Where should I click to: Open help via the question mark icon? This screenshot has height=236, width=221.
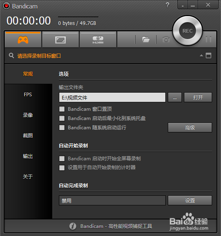pos(167,5)
